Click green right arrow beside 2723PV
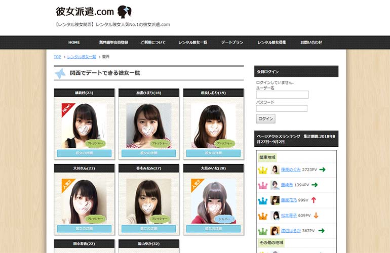 (x=322, y=170)
